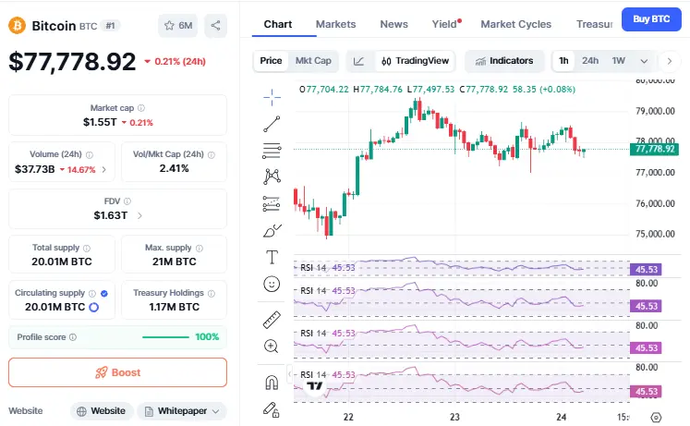Select the XABCD pattern tool
This screenshot has width=690, height=426.
(x=272, y=176)
